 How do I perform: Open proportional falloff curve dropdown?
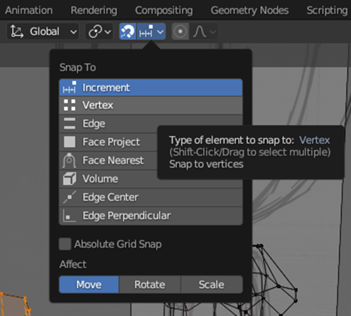204,31
